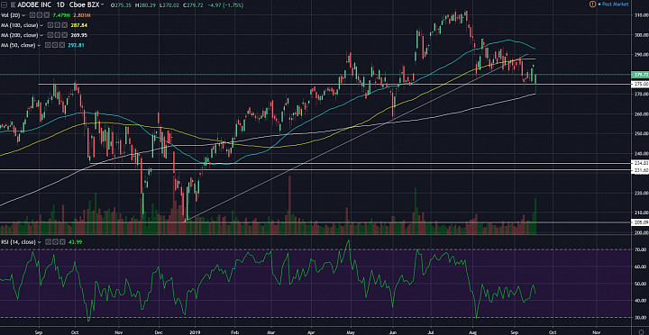The width and height of the screenshot is (649, 335).
Task: Remove the RSI (14, close) indicator
Action: click(62, 242)
